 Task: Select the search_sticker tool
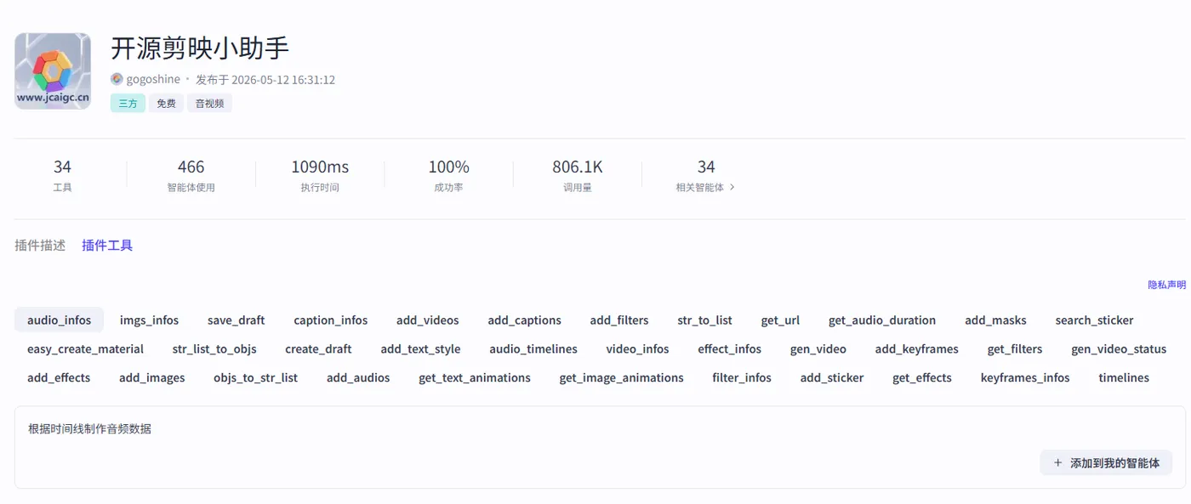pyautogui.click(x=1094, y=320)
